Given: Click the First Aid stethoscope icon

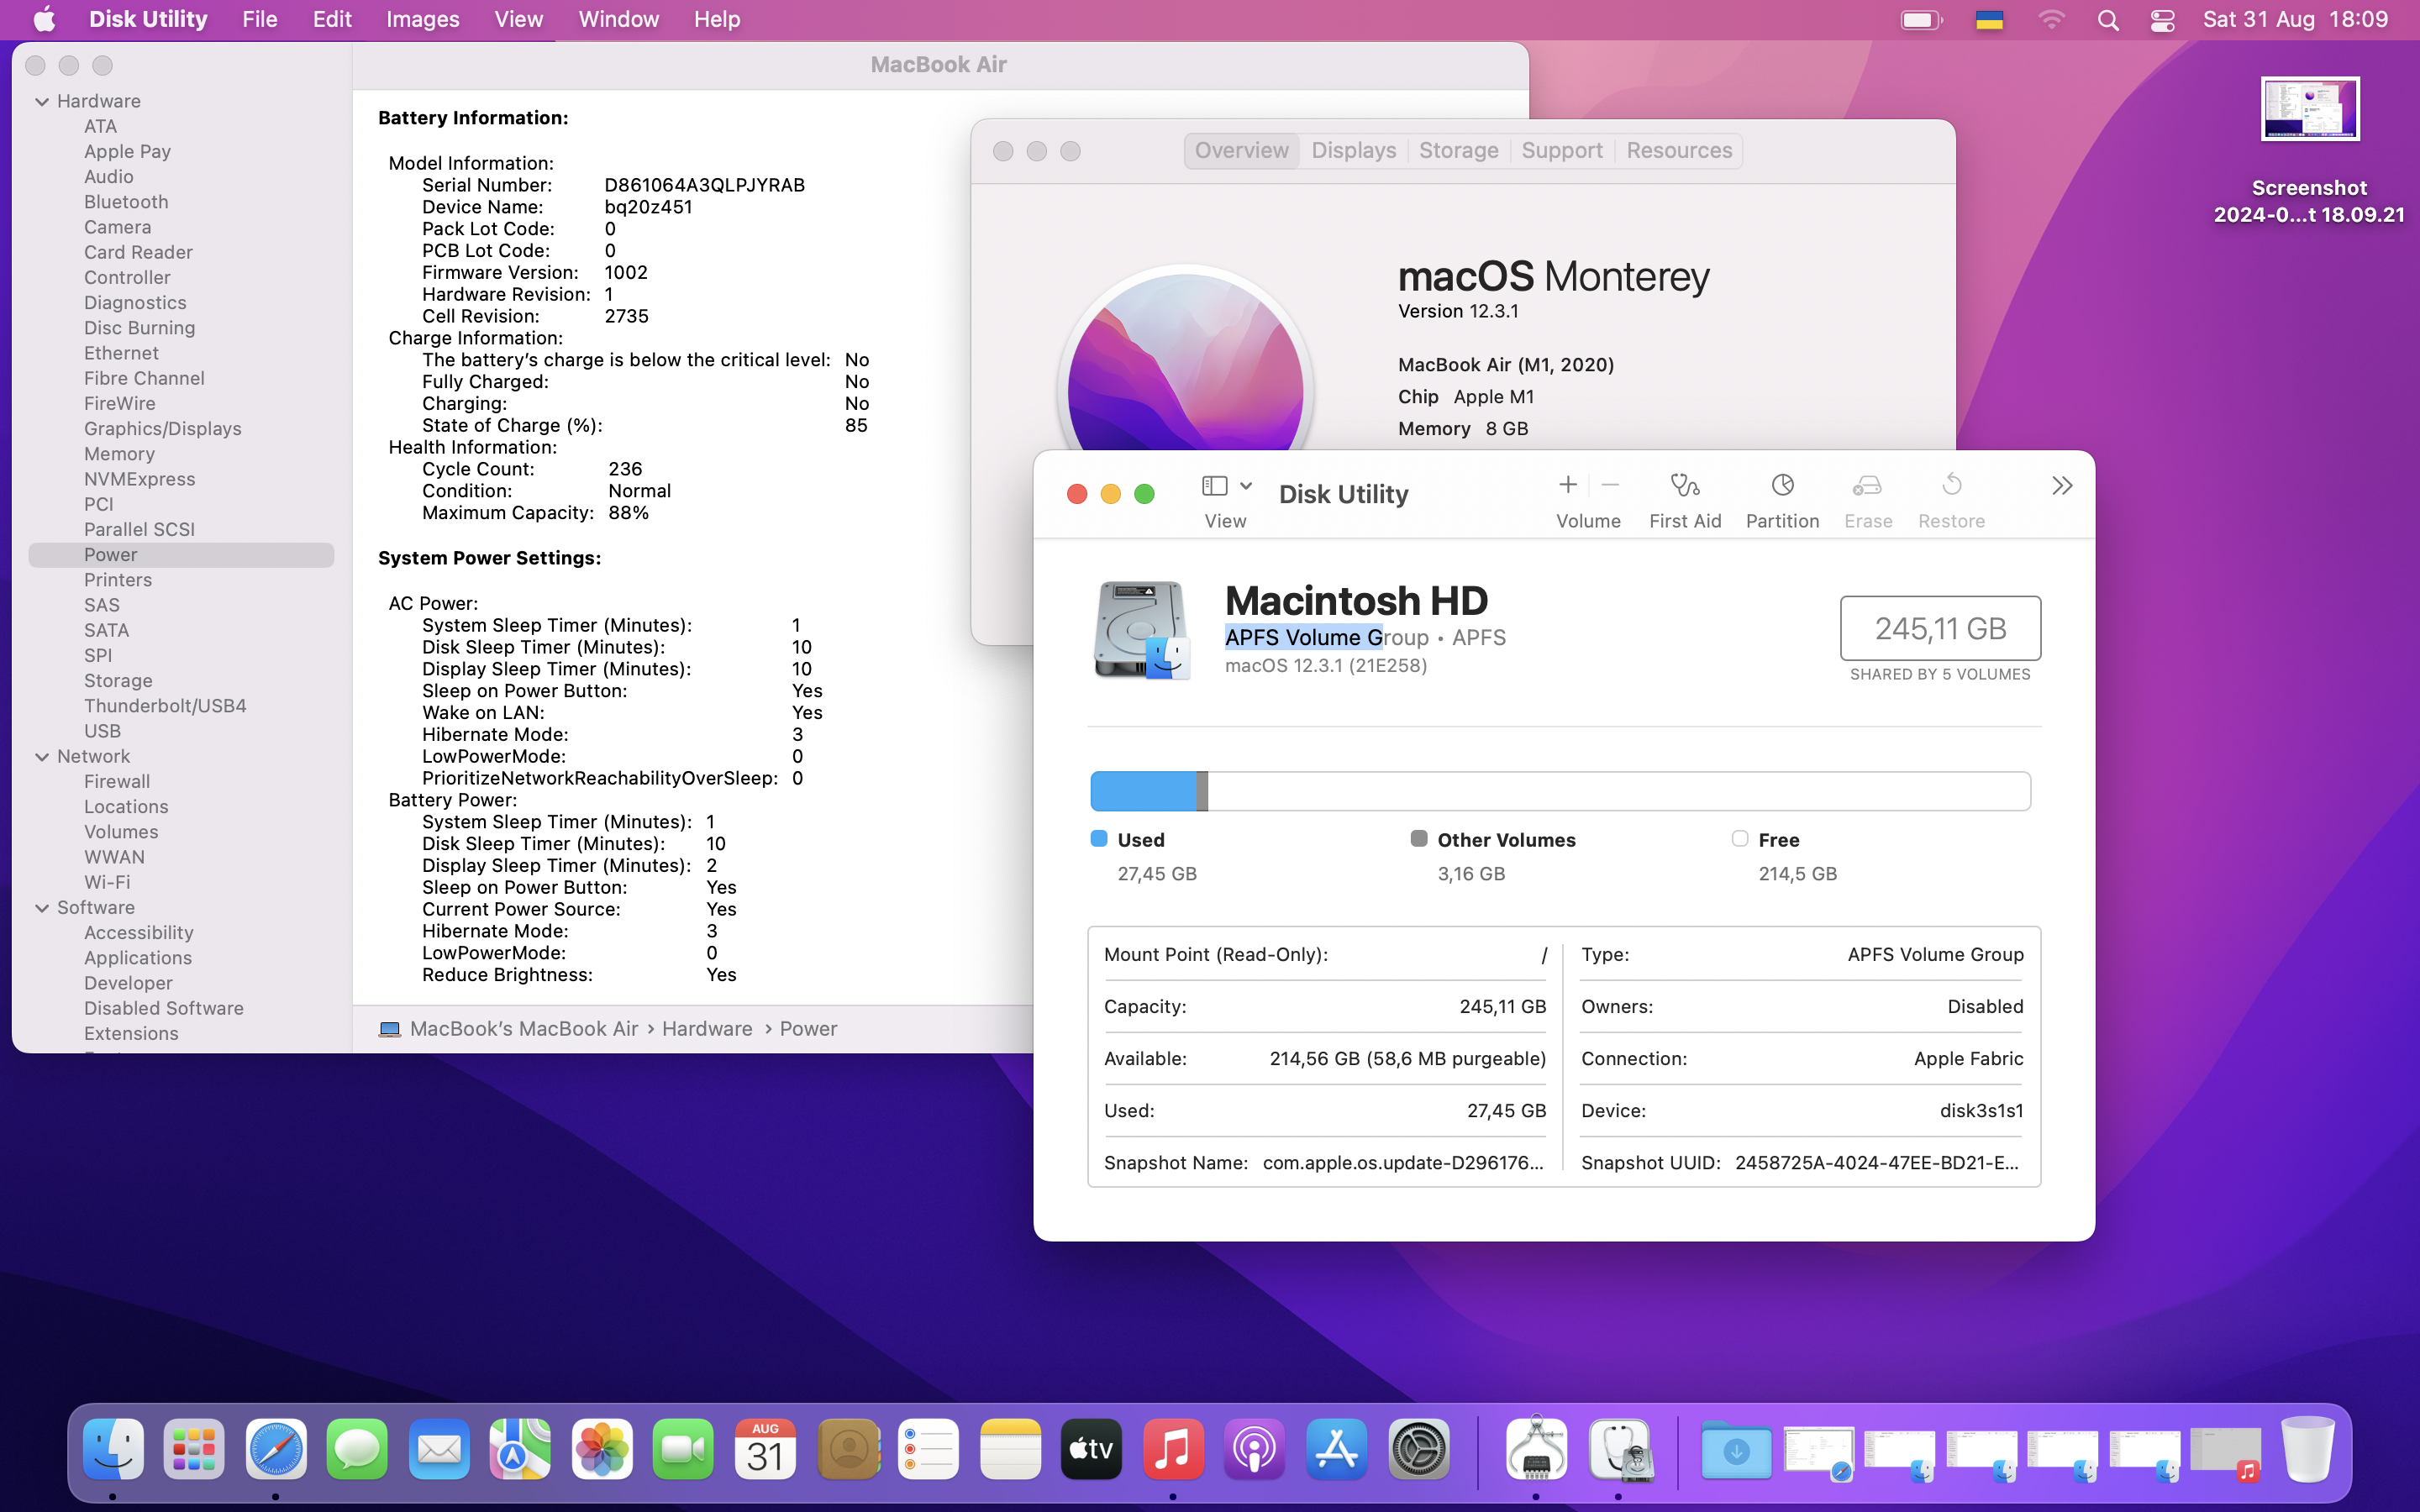Looking at the screenshot, I should pyautogui.click(x=1685, y=486).
